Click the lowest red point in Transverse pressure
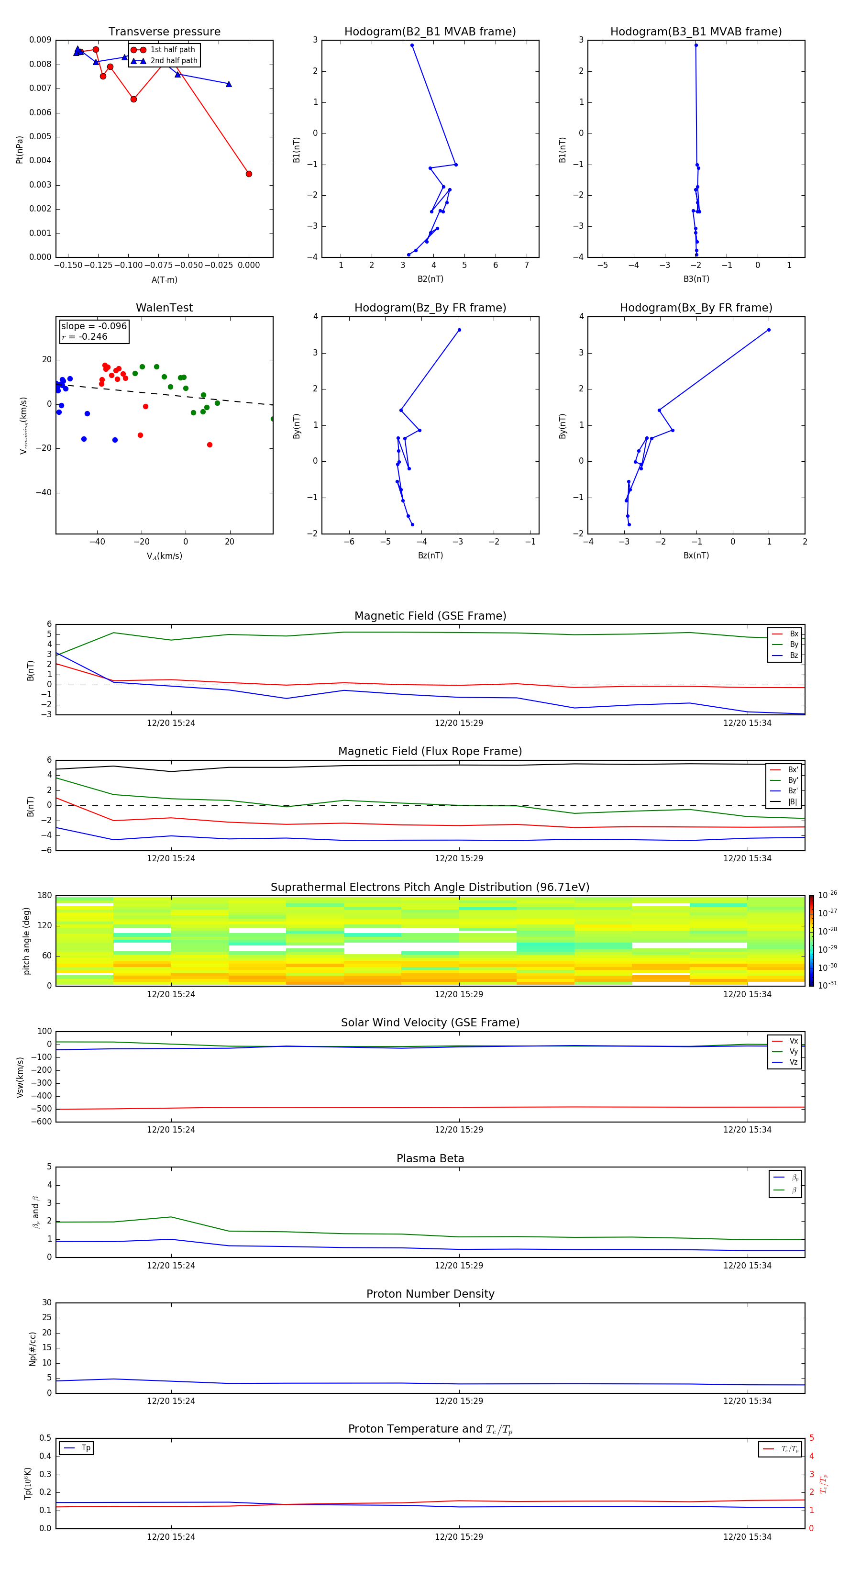The width and height of the screenshot is (861, 1579). 249,174
